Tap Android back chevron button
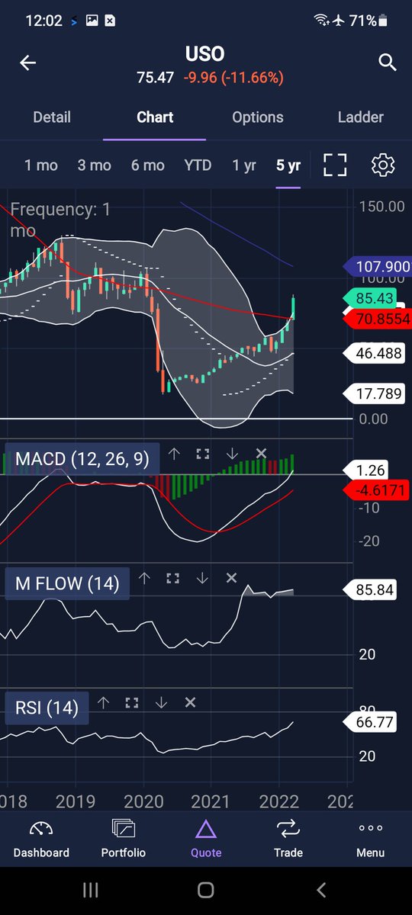Viewport: 412px width, 915px height. coord(321,890)
